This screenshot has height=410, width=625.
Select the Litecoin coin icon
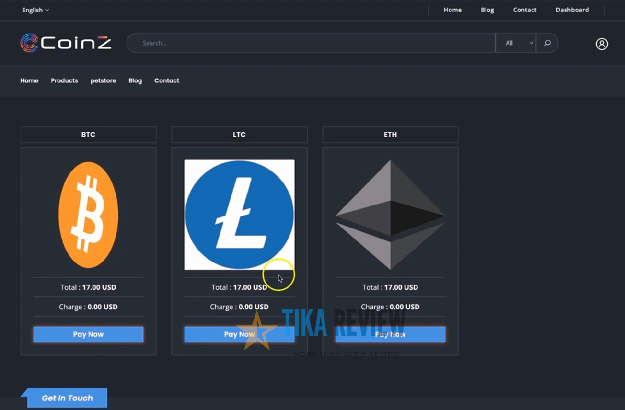239,215
